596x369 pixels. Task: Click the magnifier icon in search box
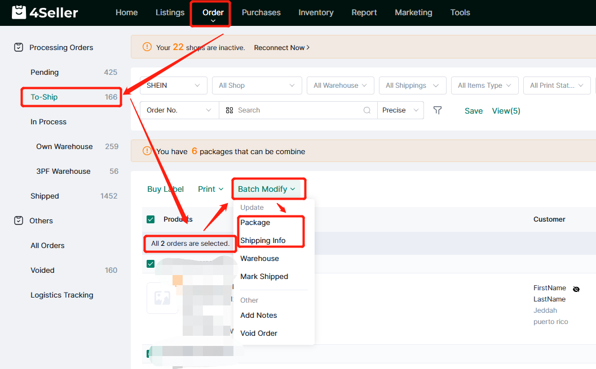pos(367,110)
